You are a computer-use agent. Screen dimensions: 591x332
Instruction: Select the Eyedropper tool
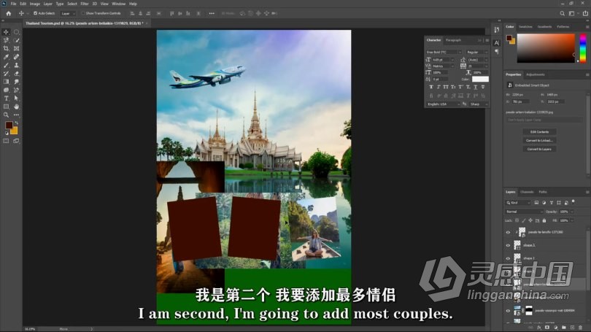pos(6,57)
